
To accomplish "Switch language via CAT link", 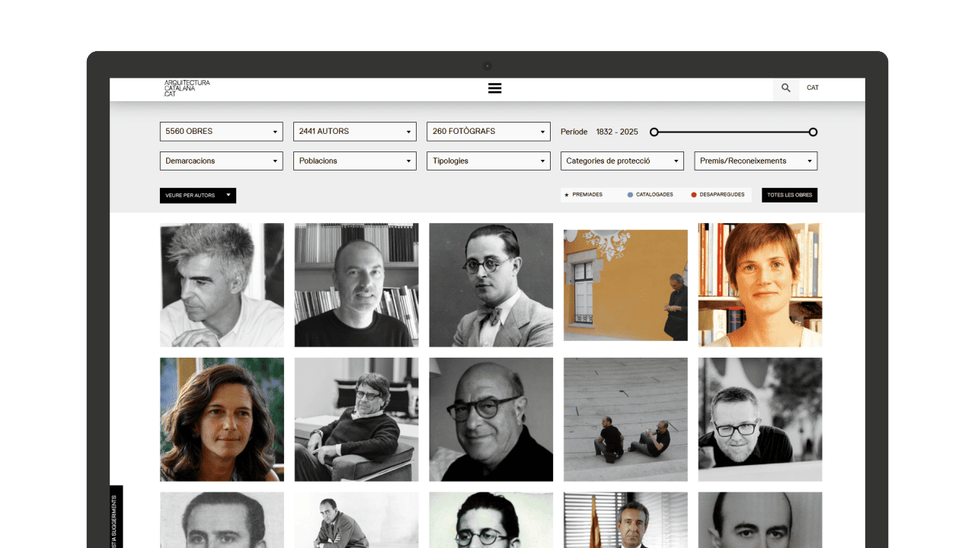I will click(x=813, y=88).
